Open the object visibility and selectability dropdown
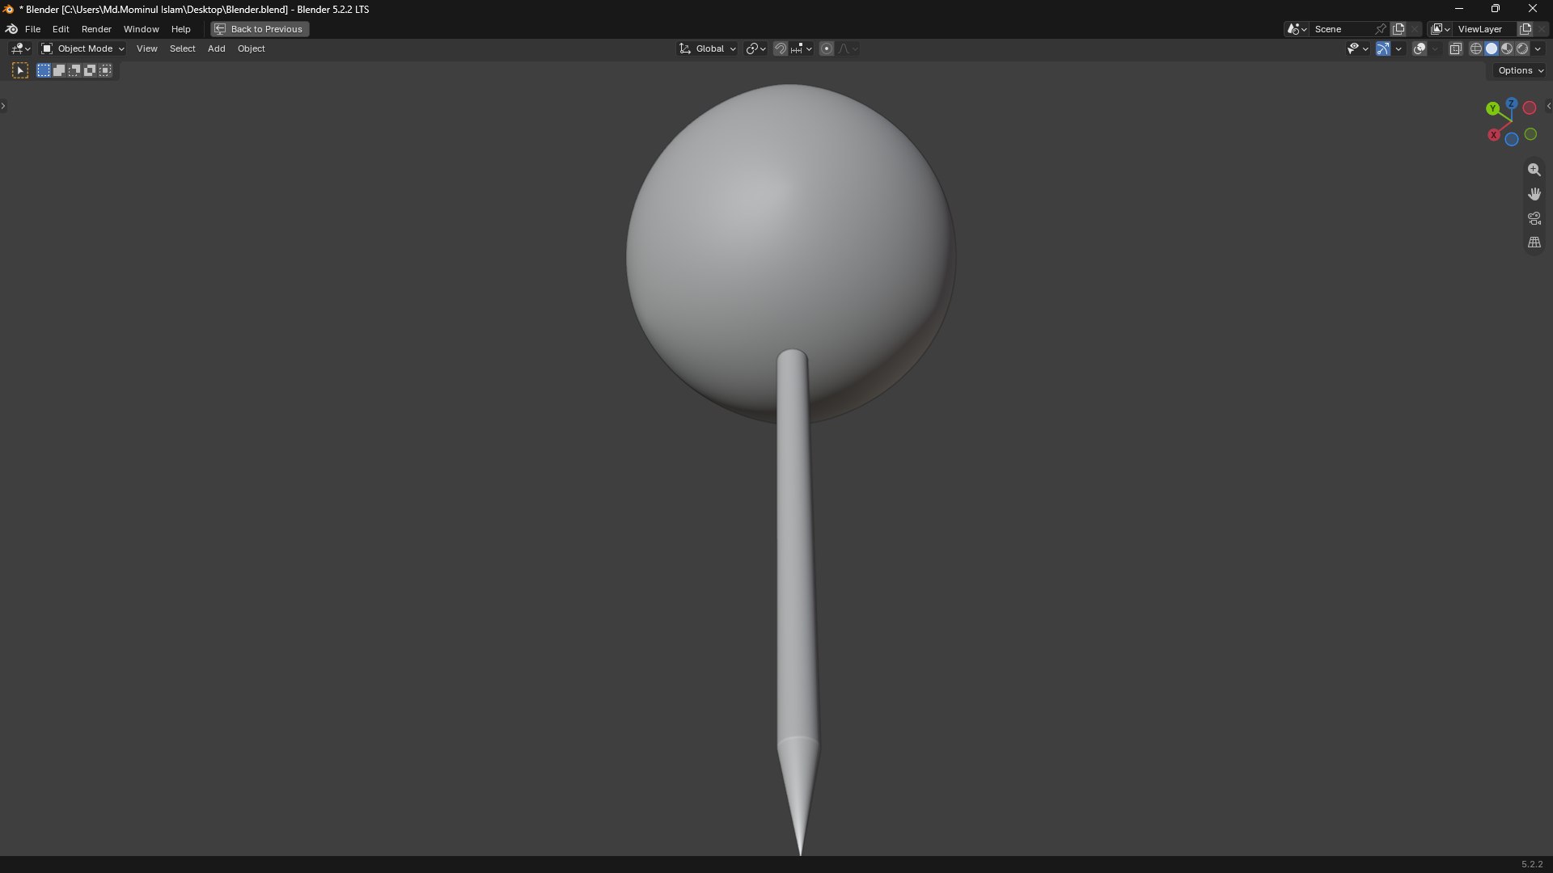Screen dimensions: 1553x873 (x=1357, y=48)
